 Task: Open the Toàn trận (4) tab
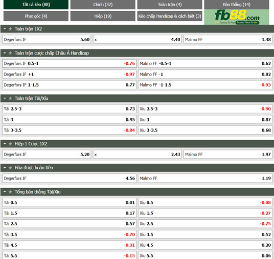coord(170,5)
